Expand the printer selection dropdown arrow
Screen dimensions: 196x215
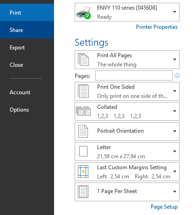(x=175, y=12)
